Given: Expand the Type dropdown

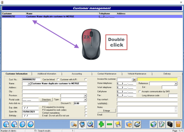Looking at the screenshot, I should point(85,99).
